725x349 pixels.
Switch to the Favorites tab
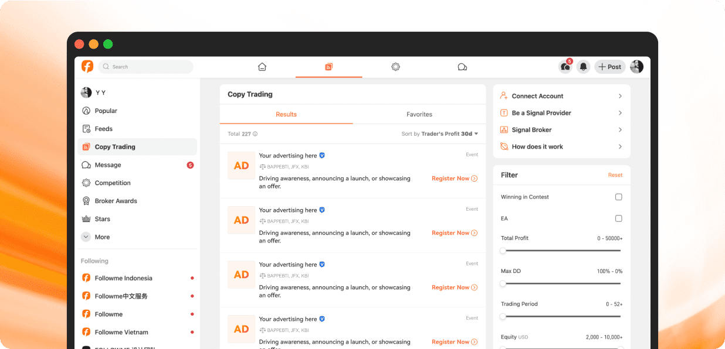click(x=419, y=115)
